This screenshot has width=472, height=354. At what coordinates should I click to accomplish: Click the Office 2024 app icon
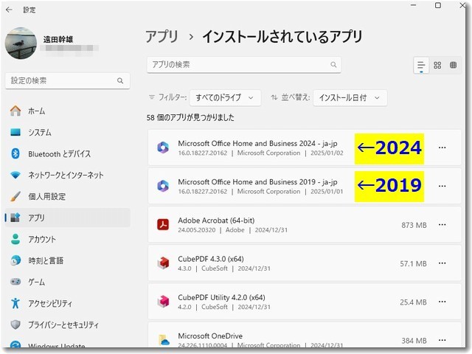click(163, 147)
